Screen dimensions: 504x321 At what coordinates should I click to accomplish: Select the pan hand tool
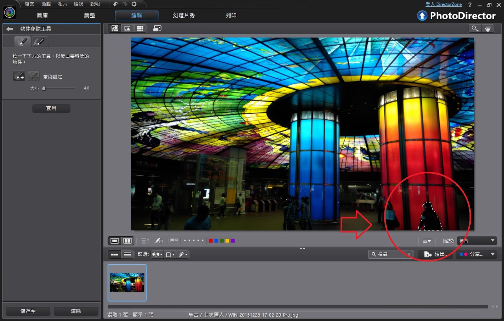pyautogui.click(x=488, y=29)
